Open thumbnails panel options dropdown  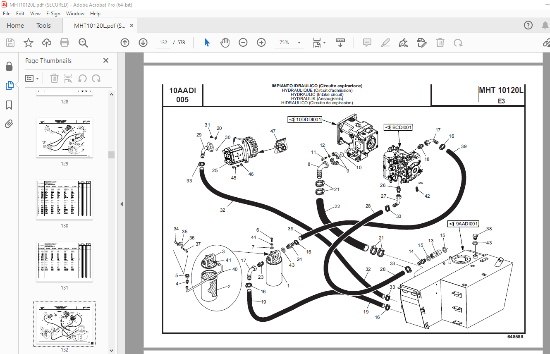click(32, 78)
